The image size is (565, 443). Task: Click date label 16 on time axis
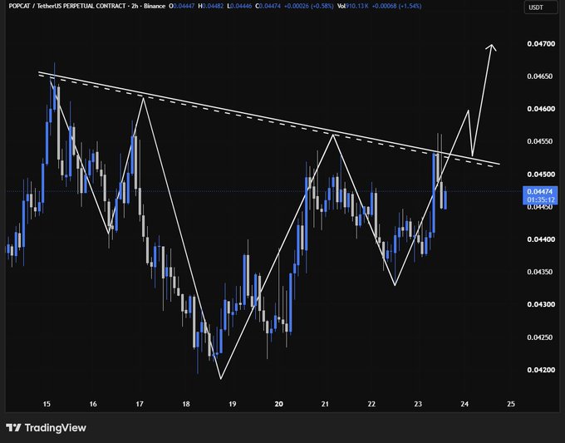point(93,404)
